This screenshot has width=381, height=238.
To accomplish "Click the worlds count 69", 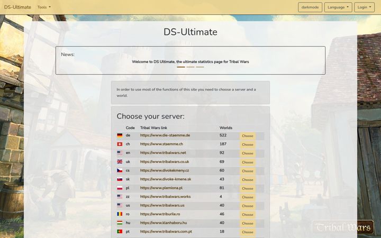I will pos(222,161).
